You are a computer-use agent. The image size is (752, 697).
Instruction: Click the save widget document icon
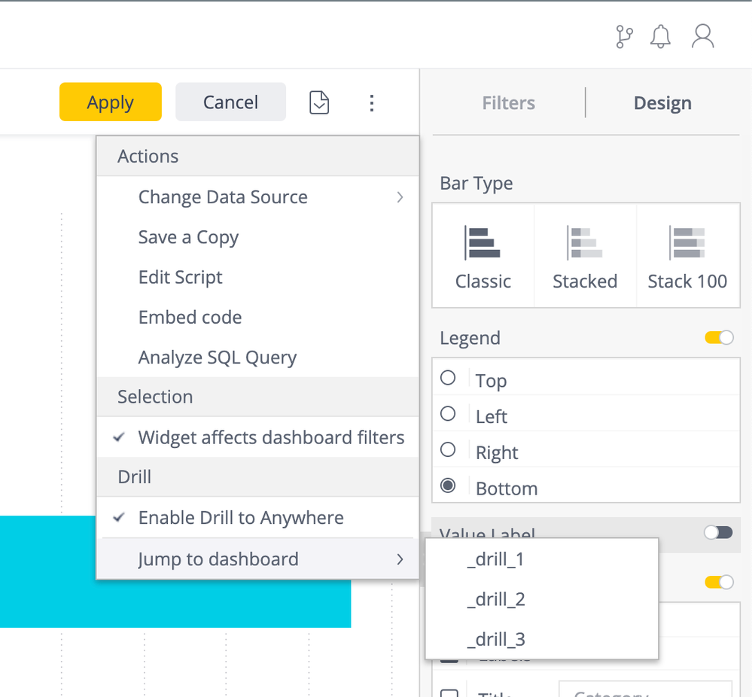(319, 102)
